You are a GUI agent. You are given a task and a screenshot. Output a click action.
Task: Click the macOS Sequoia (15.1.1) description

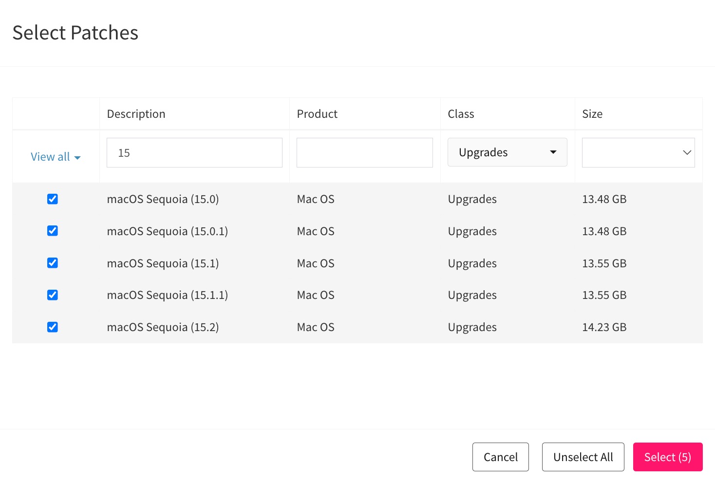[168, 295]
